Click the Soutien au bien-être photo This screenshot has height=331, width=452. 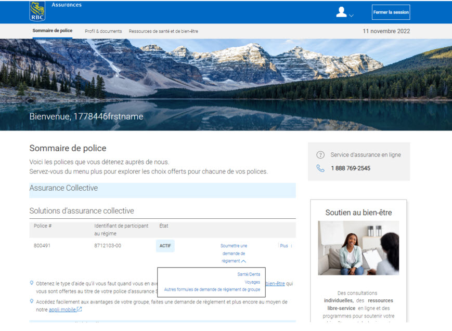point(358,248)
